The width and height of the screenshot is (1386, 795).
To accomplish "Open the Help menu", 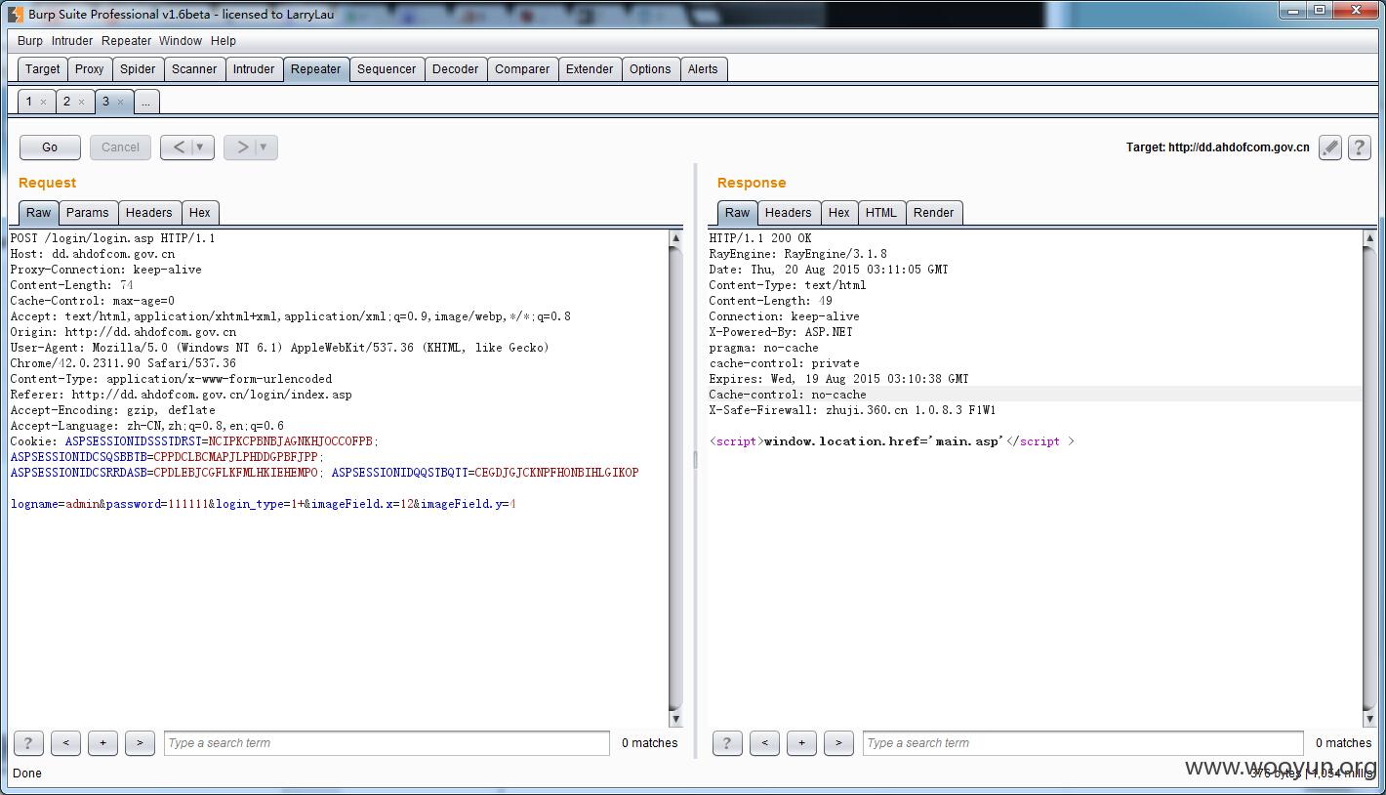I will tap(224, 41).
